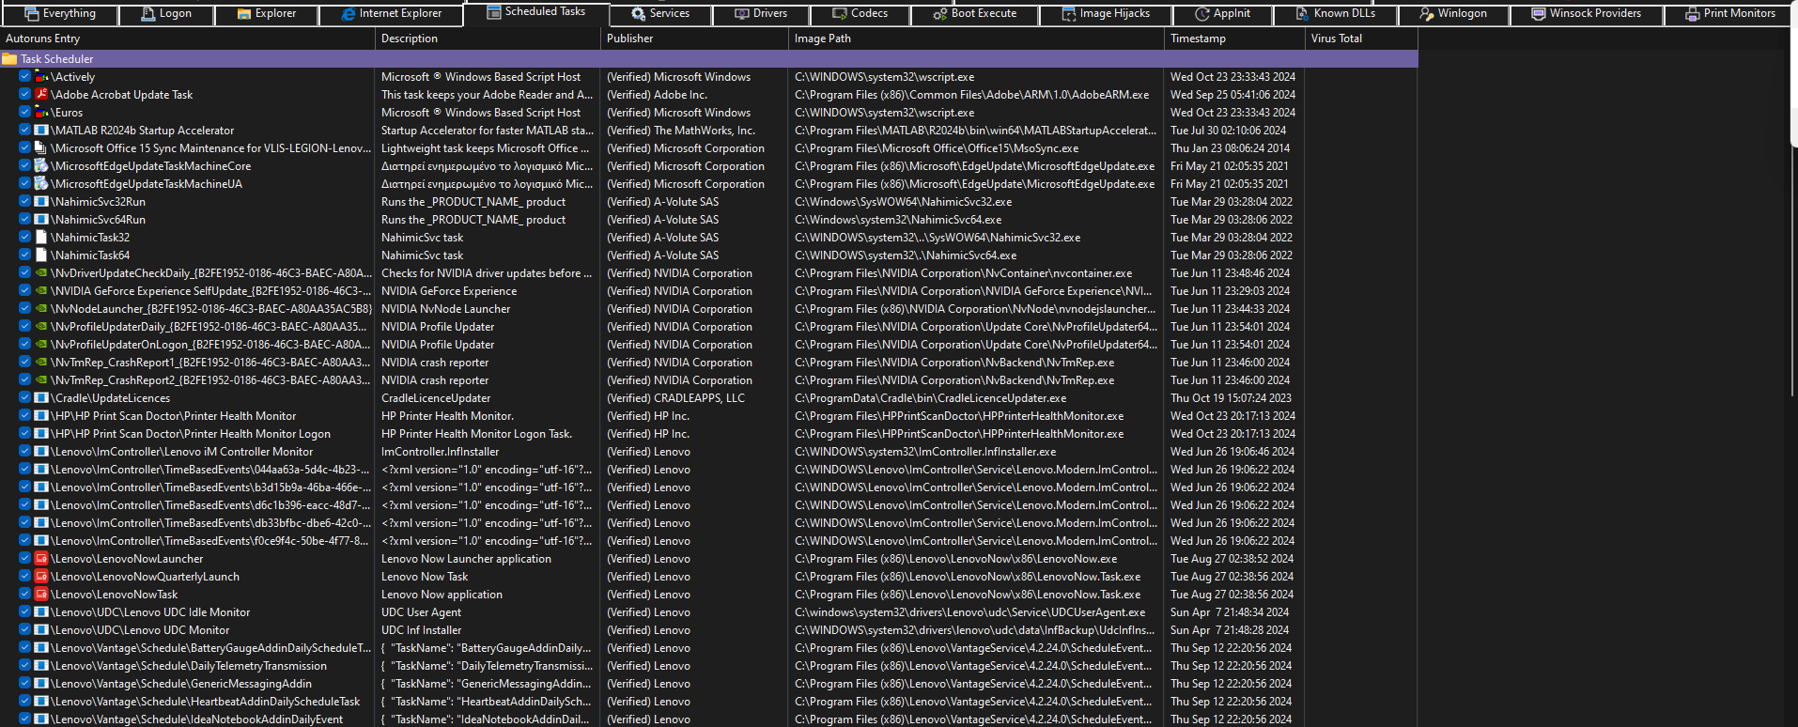Click the \Euros entry script icon
1798x727 pixels.
click(41, 113)
